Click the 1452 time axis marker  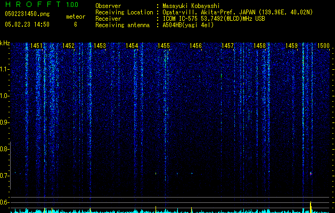[x=68, y=46]
